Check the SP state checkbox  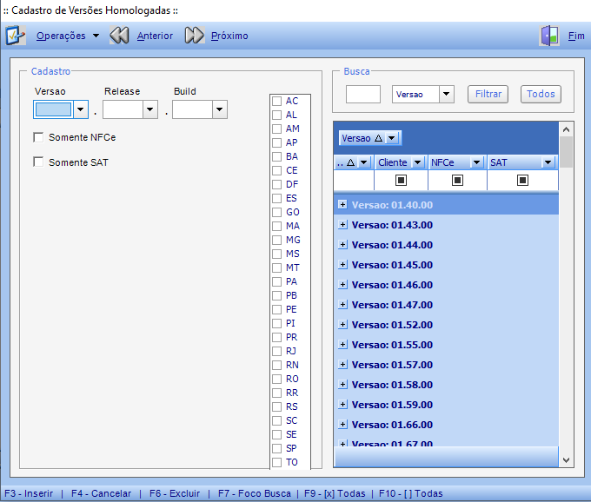click(276, 448)
